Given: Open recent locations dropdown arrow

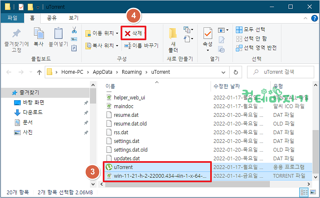Looking at the screenshot, I should [31, 72].
